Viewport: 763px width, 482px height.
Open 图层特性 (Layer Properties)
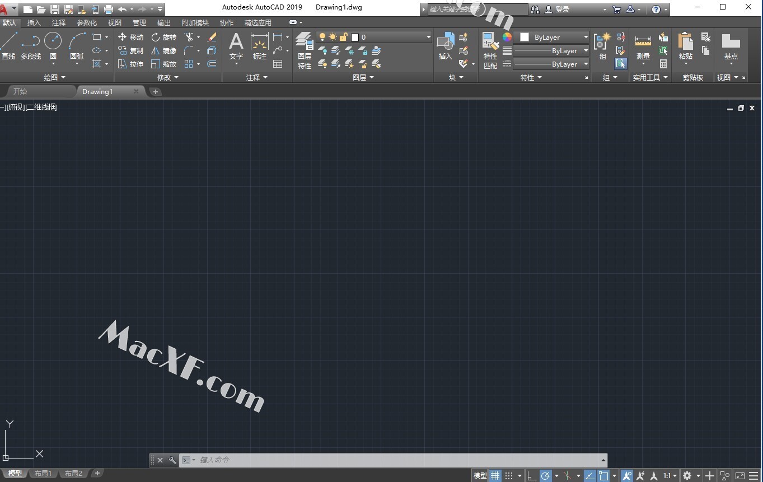[x=305, y=50]
